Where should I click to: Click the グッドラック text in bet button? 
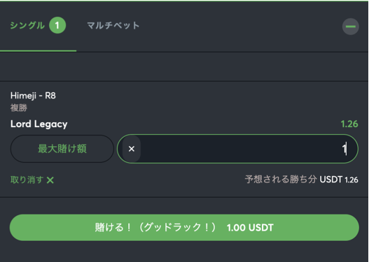pyautogui.click(x=172, y=227)
